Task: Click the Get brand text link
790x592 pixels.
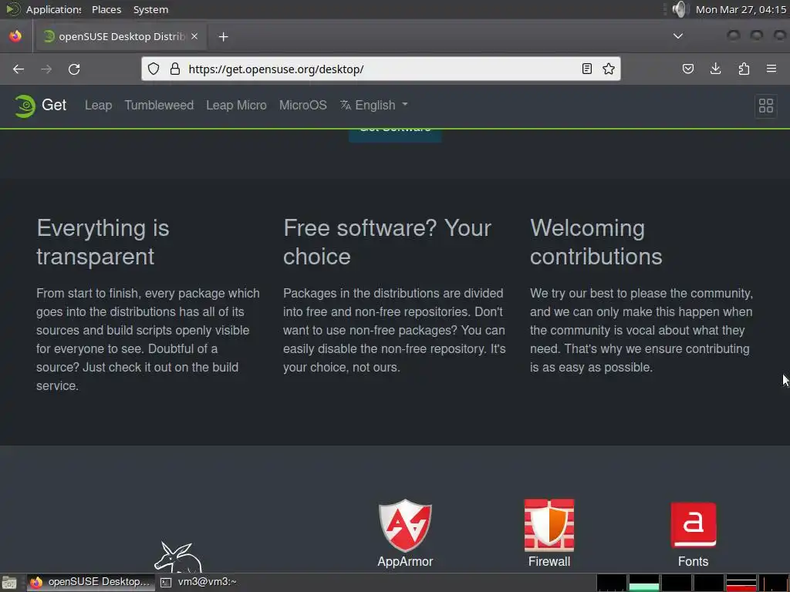Action: pyautogui.click(x=54, y=105)
